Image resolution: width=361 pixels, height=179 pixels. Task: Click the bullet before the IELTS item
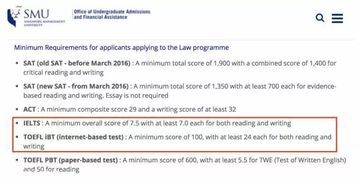(17, 123)
